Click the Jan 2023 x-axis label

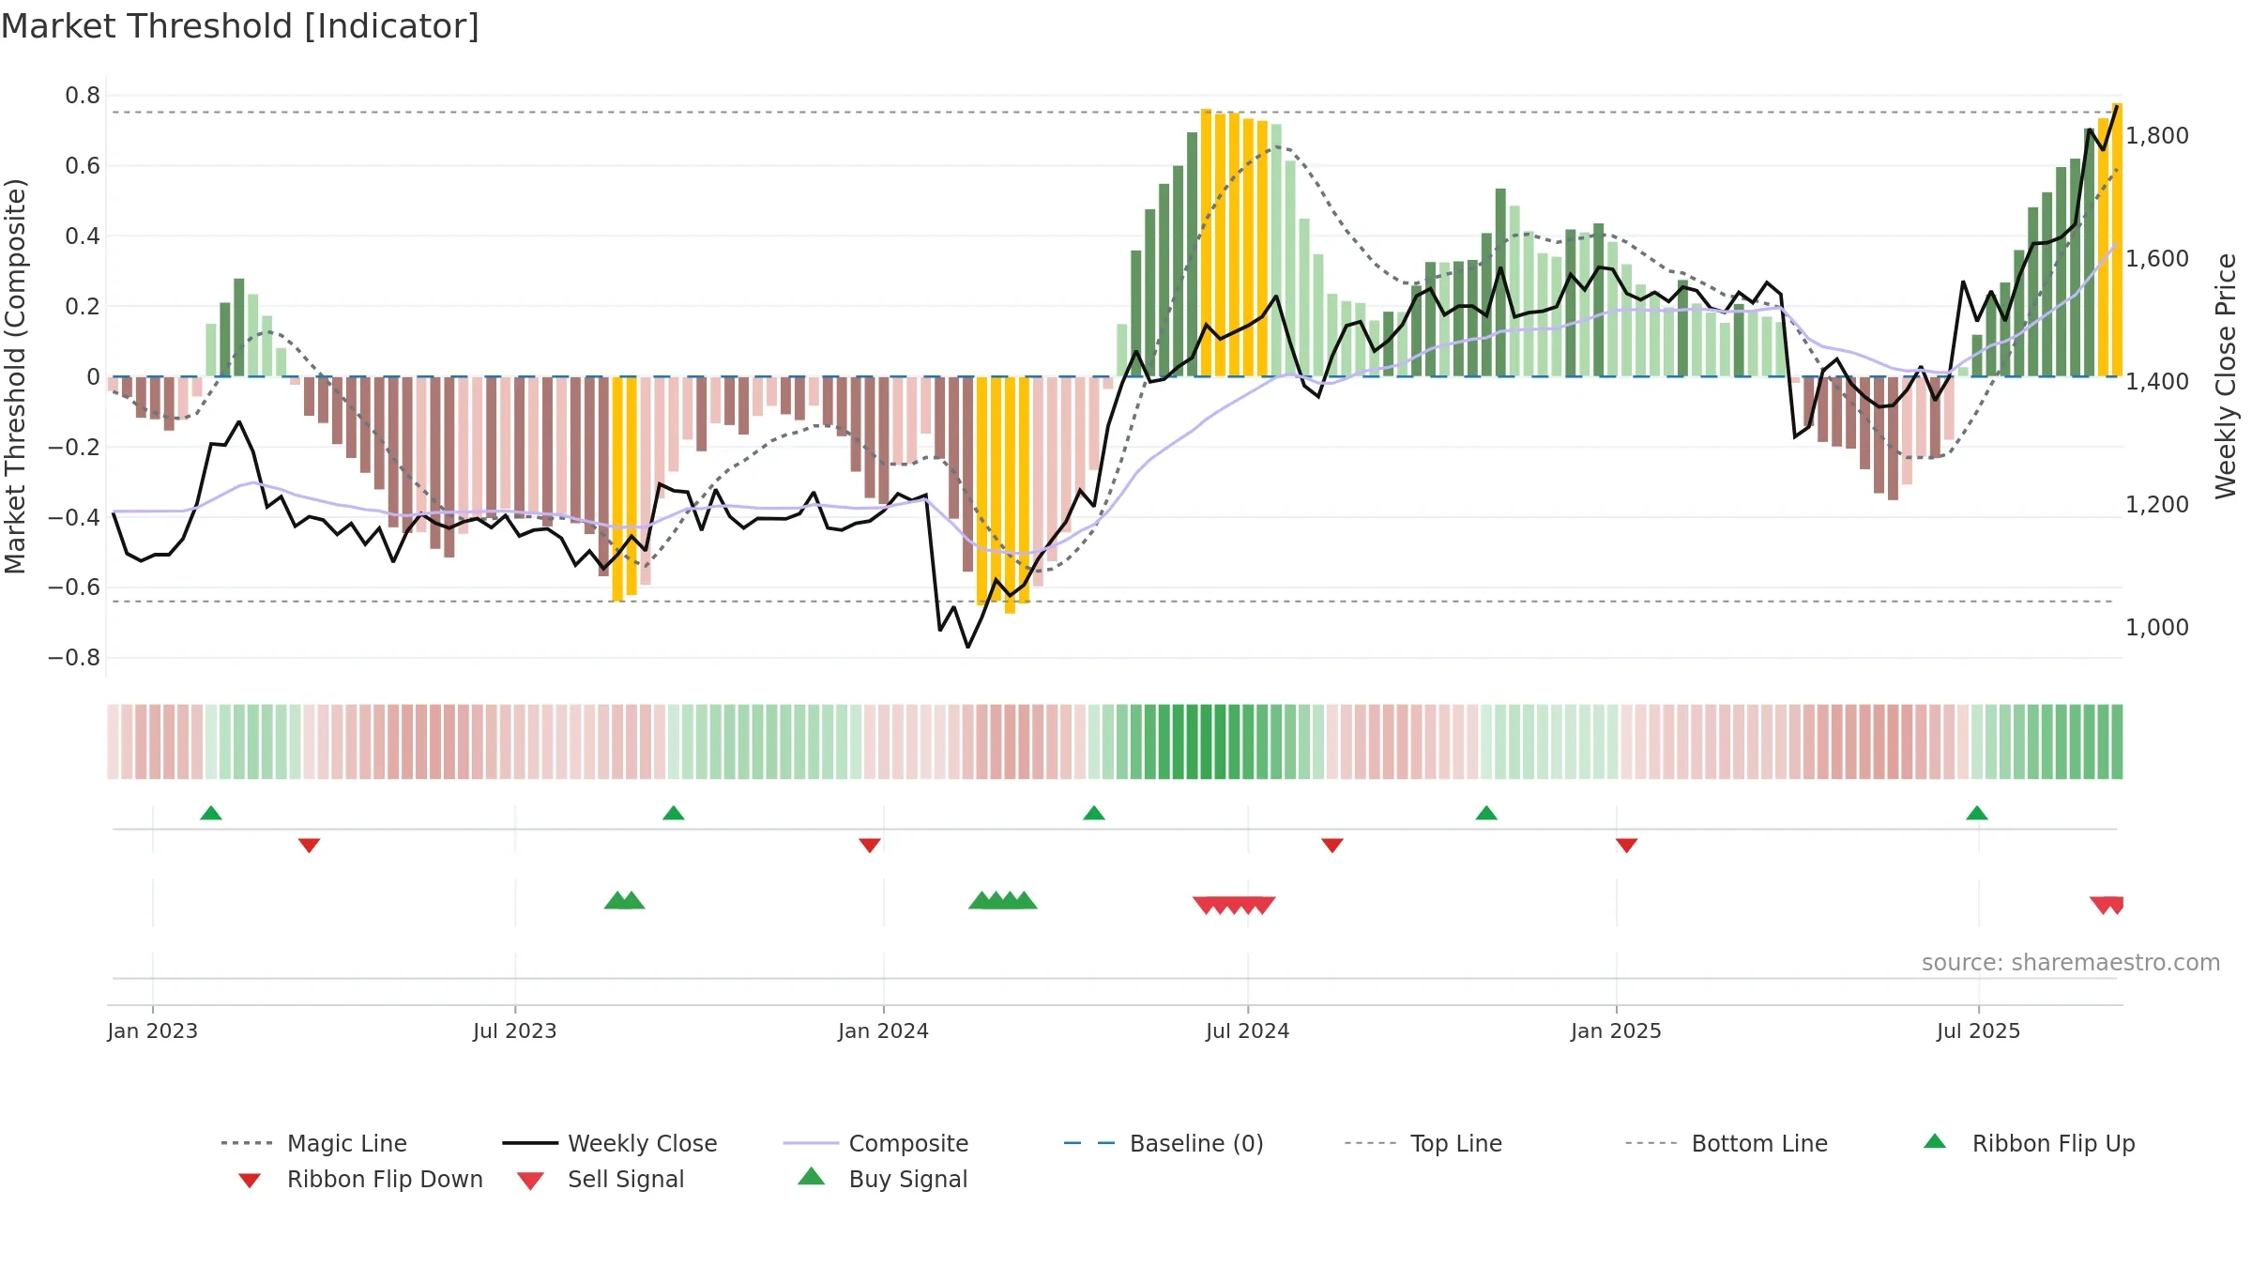(153, 1031)
